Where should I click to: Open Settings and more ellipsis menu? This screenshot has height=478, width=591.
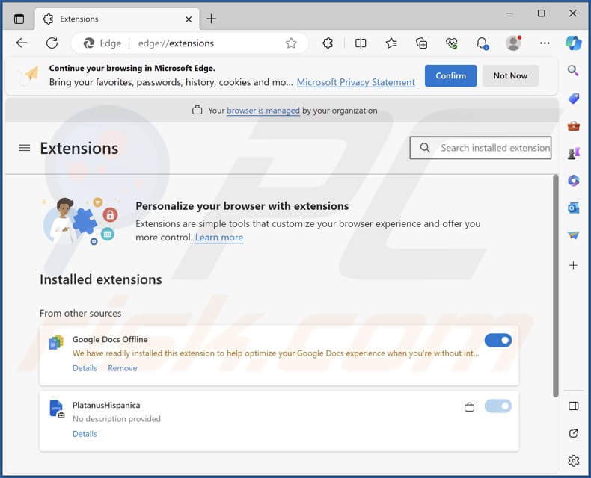545,43
